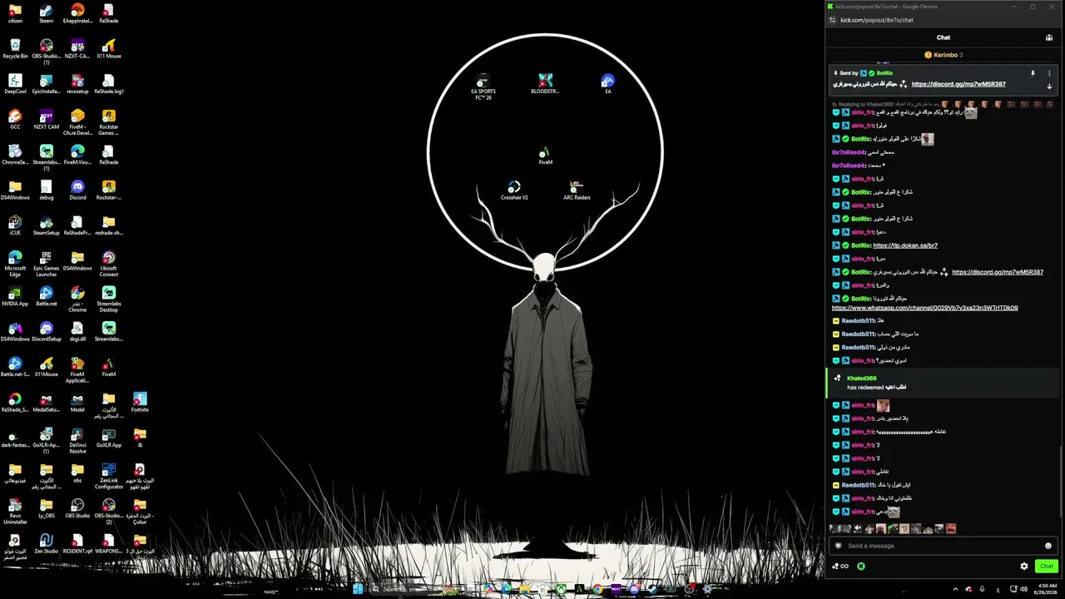Launch Fortnite from the desktop
The width and height of the screenshot is (1065, 599).
click(x=140, y=402)
